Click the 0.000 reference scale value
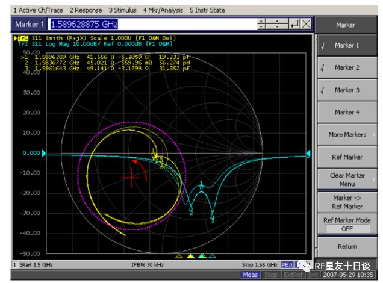The height and width of the screenshot is (283, 383). pyautogui.click(x=31, y=153)
